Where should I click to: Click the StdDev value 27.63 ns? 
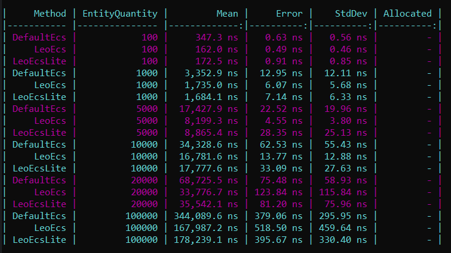click(346, 168)
